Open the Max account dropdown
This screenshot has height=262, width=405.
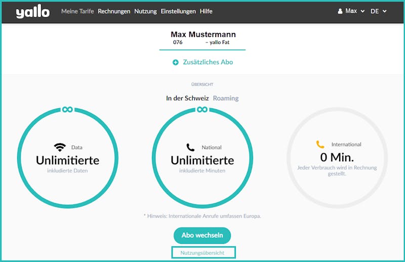point(351,11)
